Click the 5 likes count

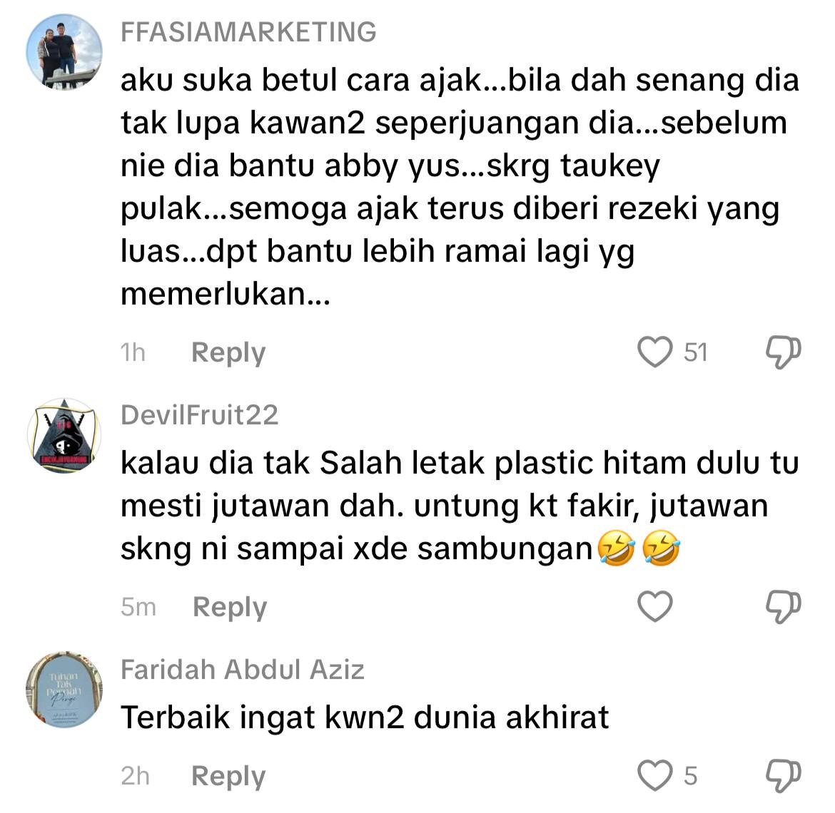point(690,777)
